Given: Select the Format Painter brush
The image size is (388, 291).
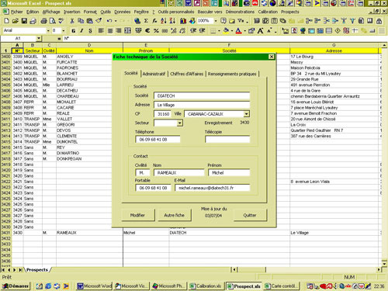Looking at the screenshot, I should pos(99,21).
